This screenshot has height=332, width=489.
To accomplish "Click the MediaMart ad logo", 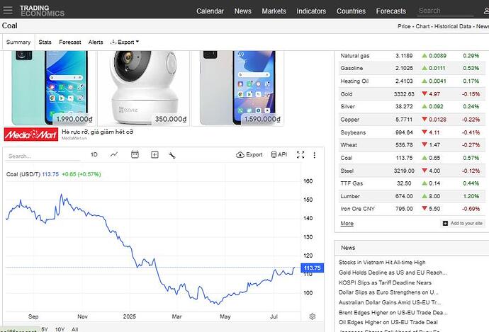I will [31, 134].
